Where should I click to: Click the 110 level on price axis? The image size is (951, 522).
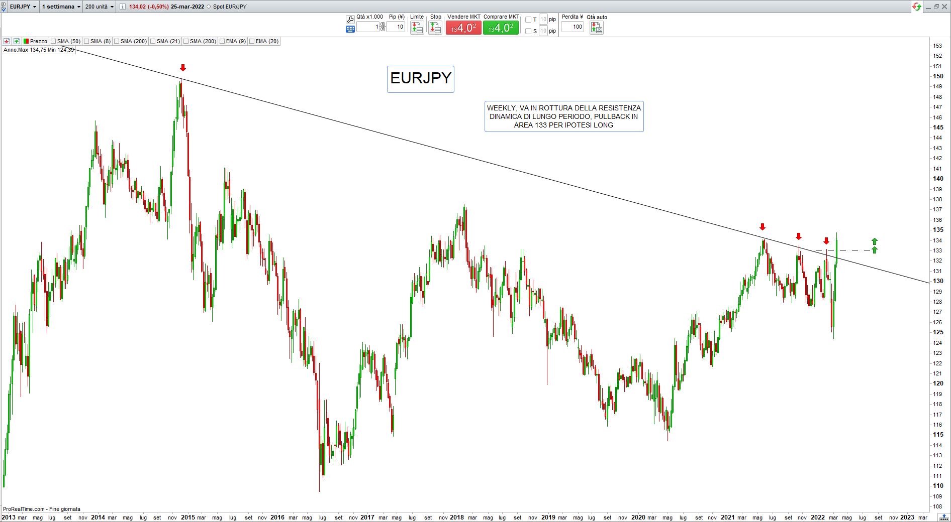(938, 486)
